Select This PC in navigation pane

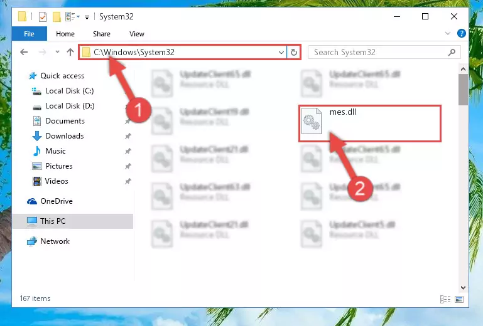click(73, 221)
